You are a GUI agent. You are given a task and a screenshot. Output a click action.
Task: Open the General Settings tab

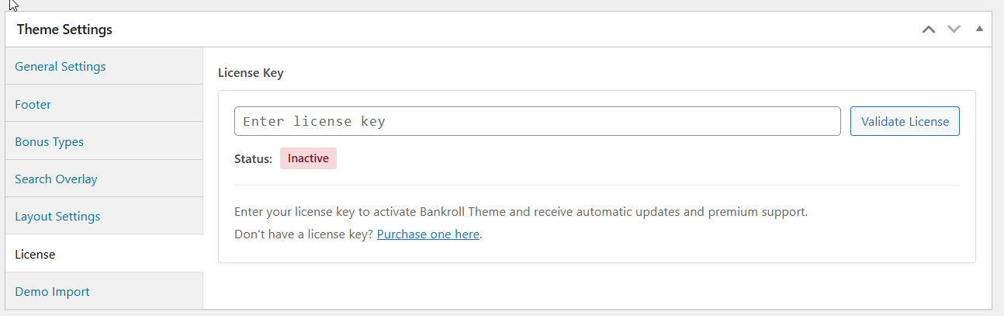(x=61, y=67)
